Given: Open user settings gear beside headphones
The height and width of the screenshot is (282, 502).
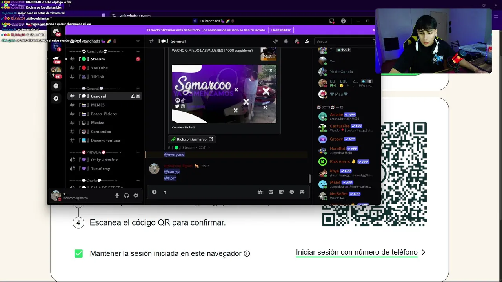Looking at the screenshot, I should [136, 195].
